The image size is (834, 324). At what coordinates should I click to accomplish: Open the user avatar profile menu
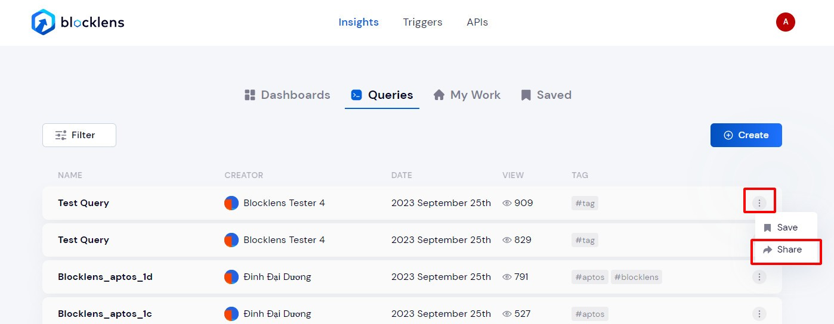(785, 22)
